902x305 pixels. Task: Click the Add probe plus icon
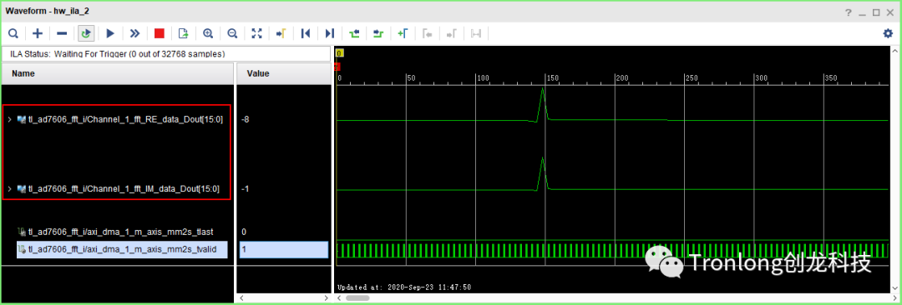(x=38, y=33)
